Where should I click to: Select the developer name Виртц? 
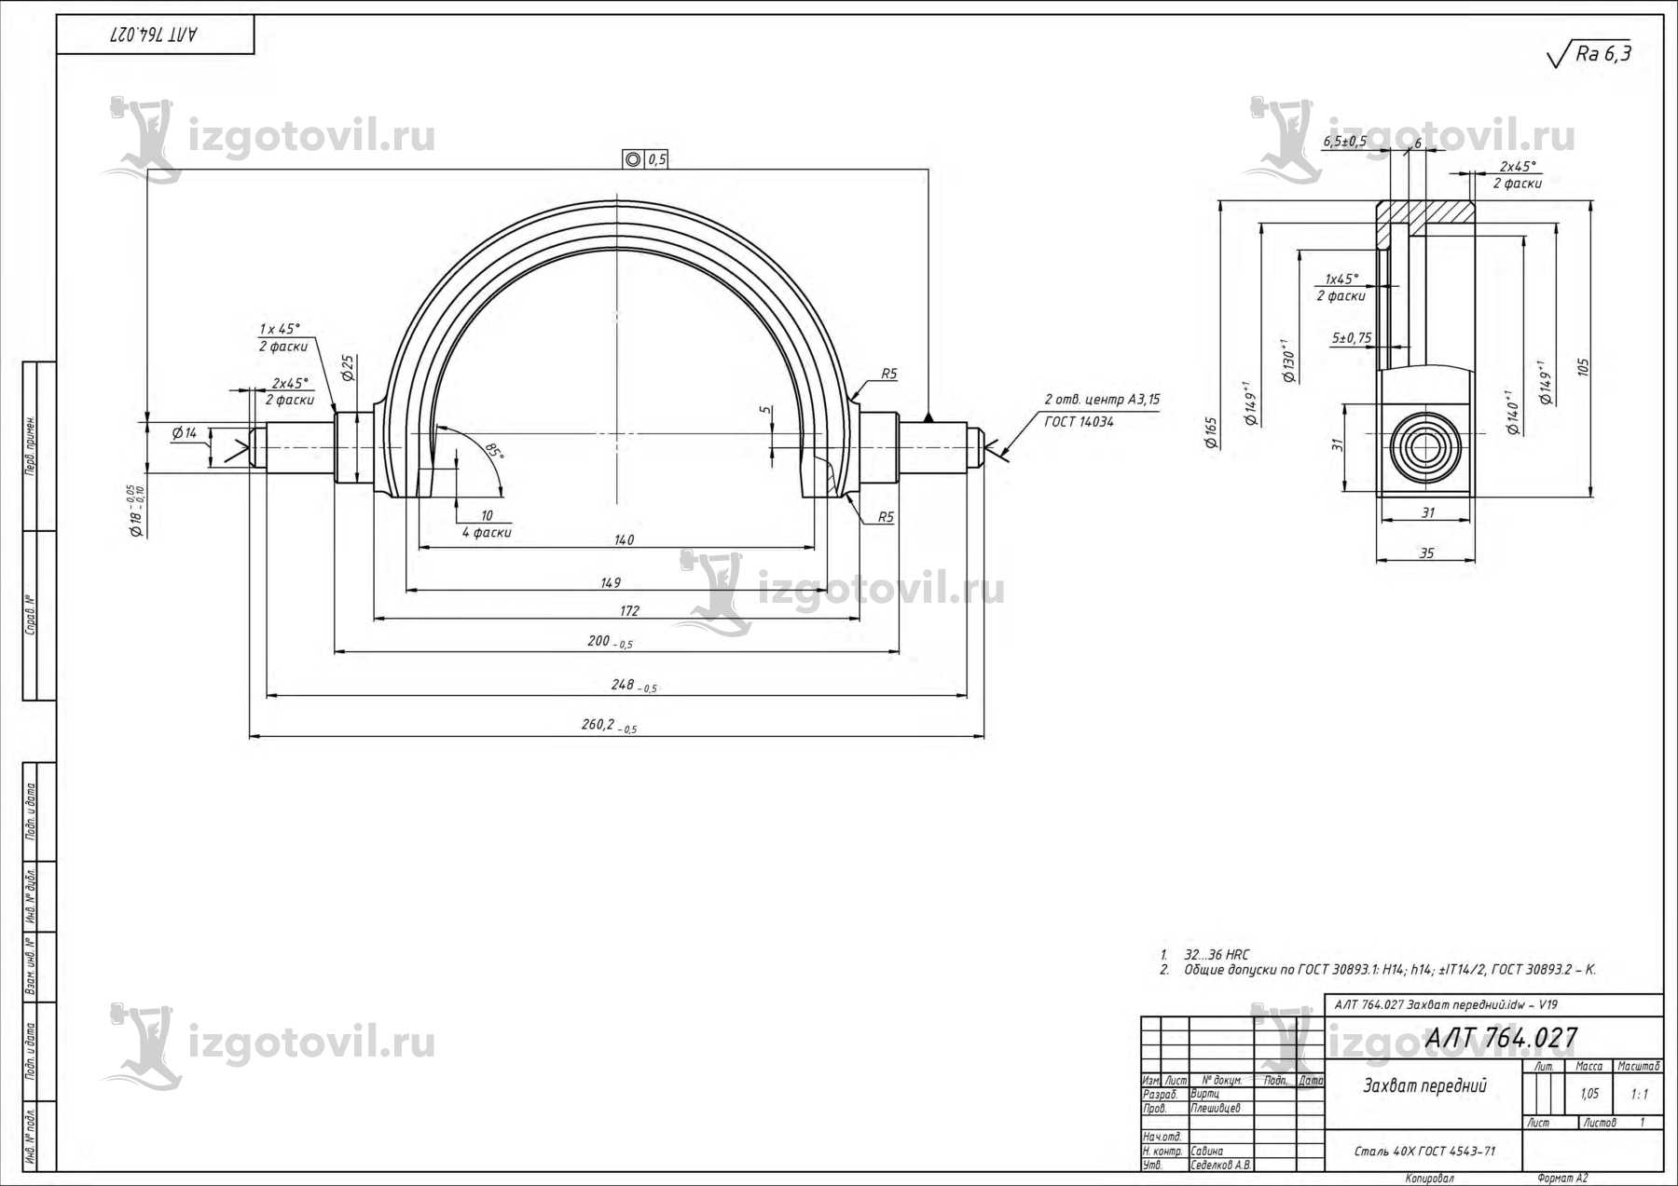click(1204, 1094)
